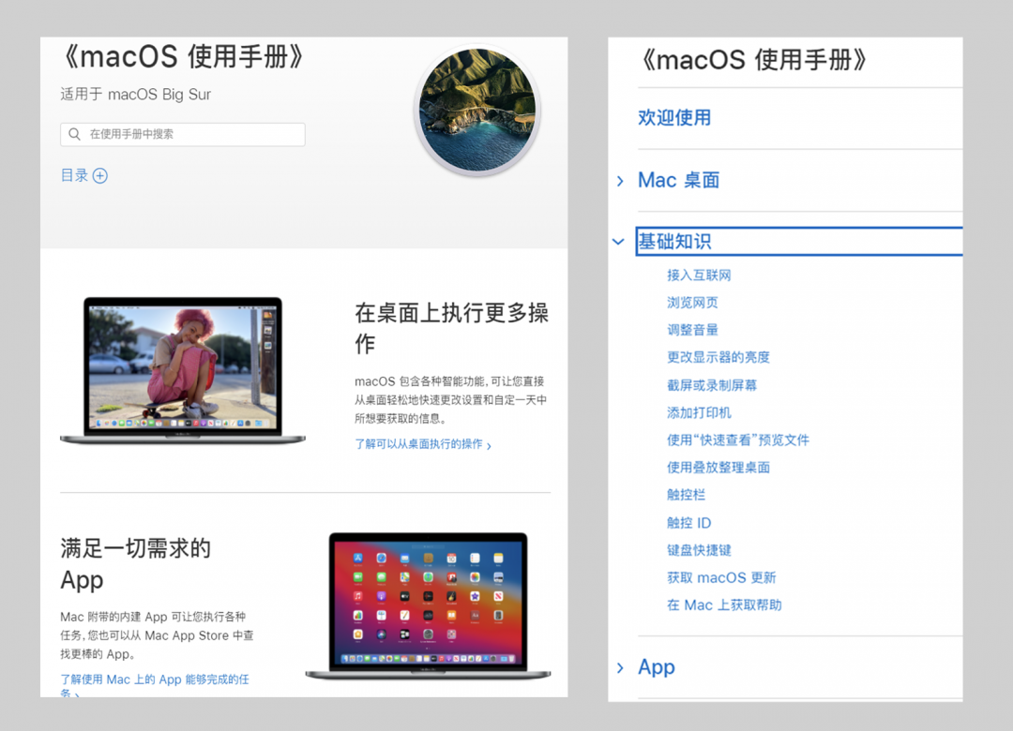Open the 键盘快捷键 topic
Image resolution: width=1013 pixels, height=731 pixels.
coord(699,550)
